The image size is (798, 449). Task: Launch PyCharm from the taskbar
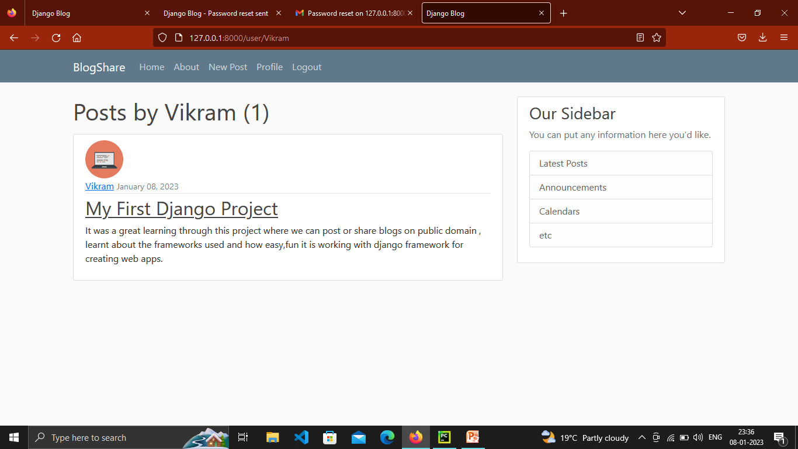pos(445,437)
